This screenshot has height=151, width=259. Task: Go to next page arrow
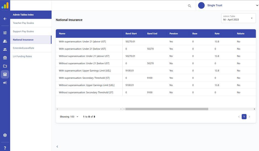249,117
